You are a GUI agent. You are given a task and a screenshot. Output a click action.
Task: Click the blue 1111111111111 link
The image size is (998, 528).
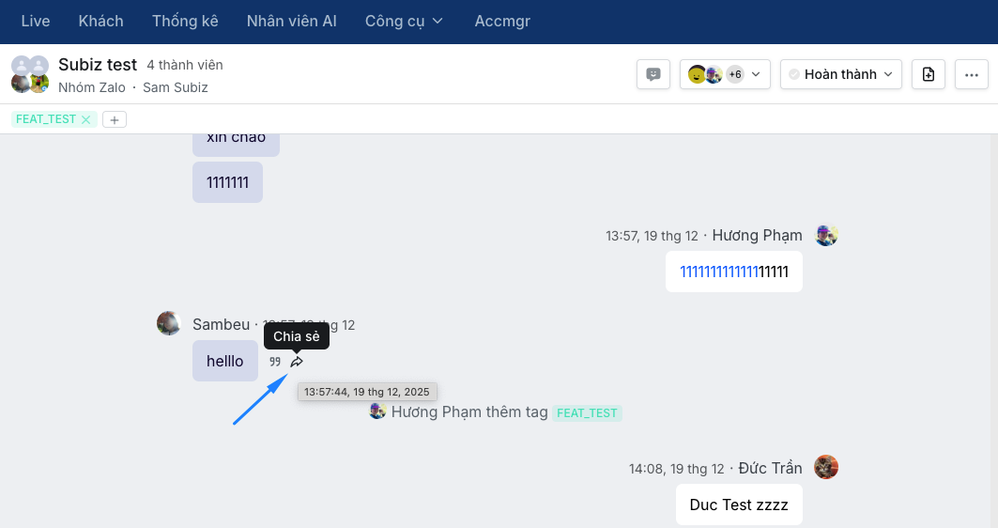point(718,272)
